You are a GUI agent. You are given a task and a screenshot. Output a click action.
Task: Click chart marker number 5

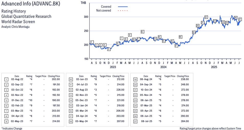pos(109,49)
